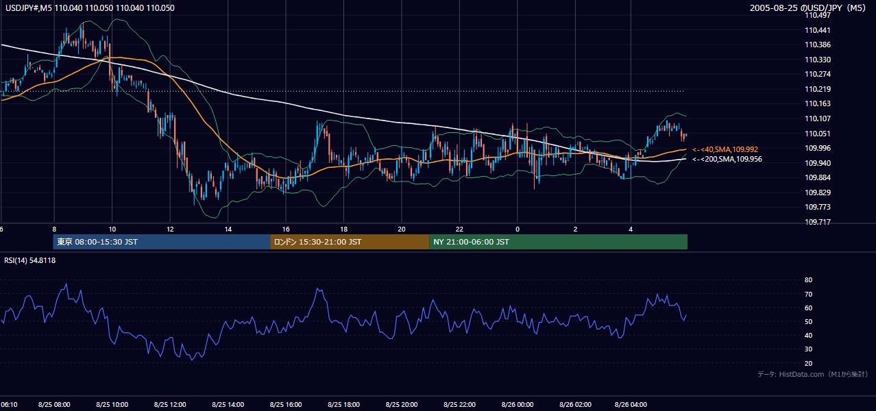Viewport: 876px width, 411px height.
Task: Click the HistData.com data source credit
Action: click(813, 374)
